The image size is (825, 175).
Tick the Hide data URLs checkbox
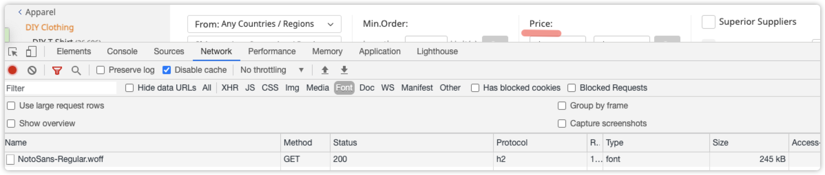[129, 88]
